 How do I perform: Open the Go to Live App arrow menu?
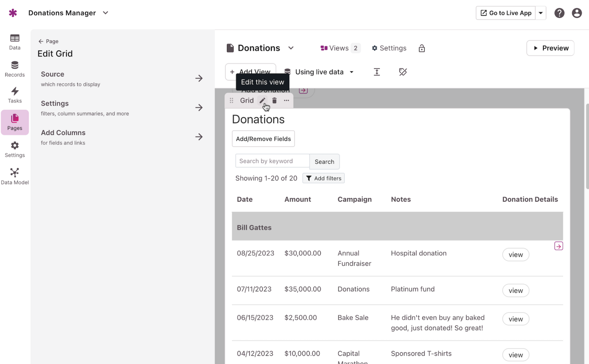541,13
